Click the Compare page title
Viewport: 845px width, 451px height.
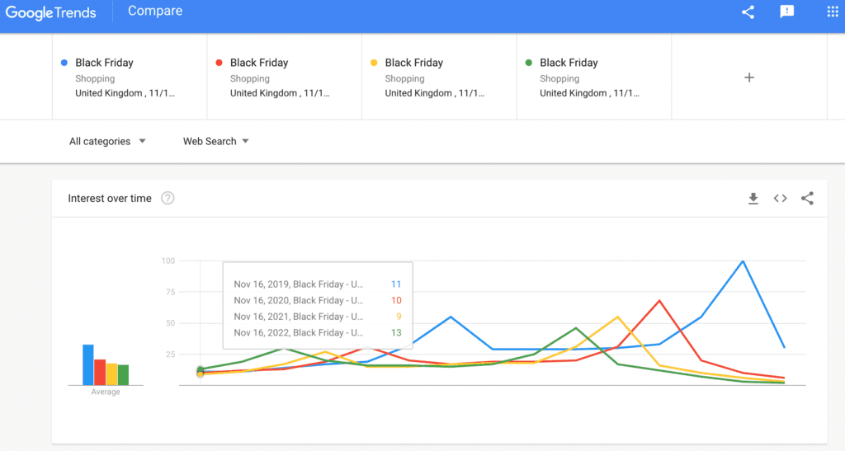click(156, 12)
